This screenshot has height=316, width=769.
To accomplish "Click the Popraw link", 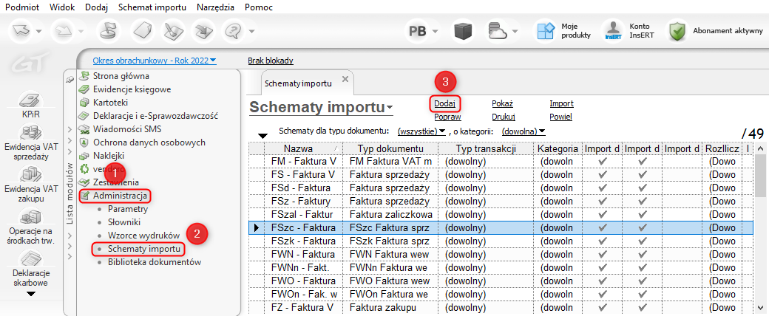I will [448, 117].
